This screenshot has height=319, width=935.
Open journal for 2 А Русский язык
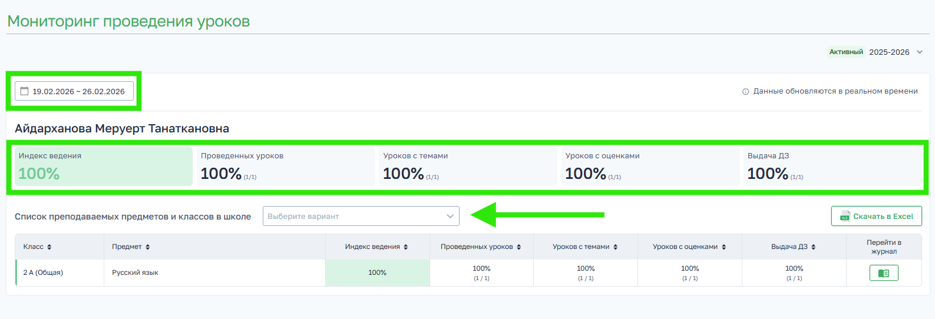[x=884, y=273]
